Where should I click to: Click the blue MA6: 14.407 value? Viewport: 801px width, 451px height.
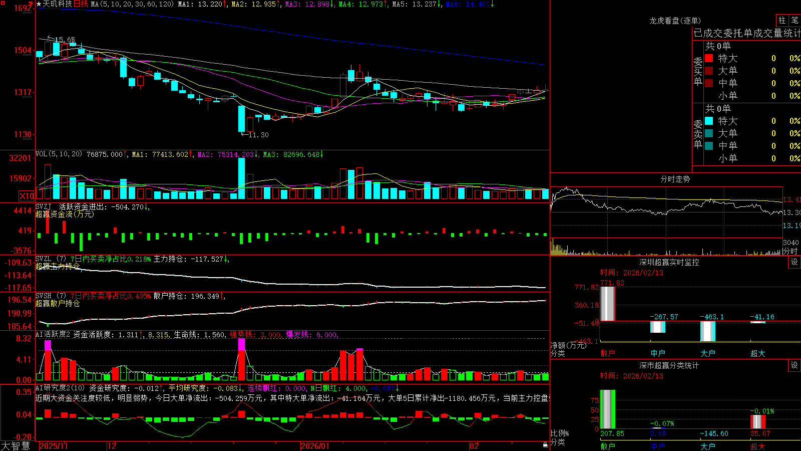click(x=468, y=4)
